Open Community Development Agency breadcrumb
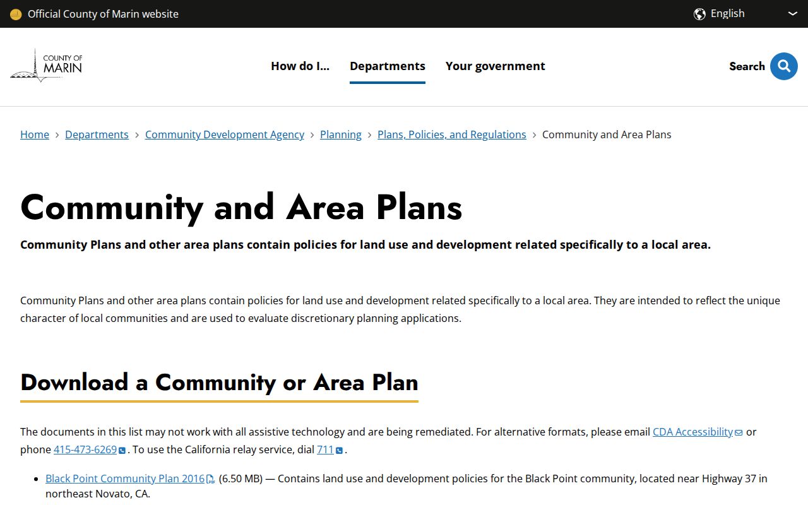 click(225, 134)
